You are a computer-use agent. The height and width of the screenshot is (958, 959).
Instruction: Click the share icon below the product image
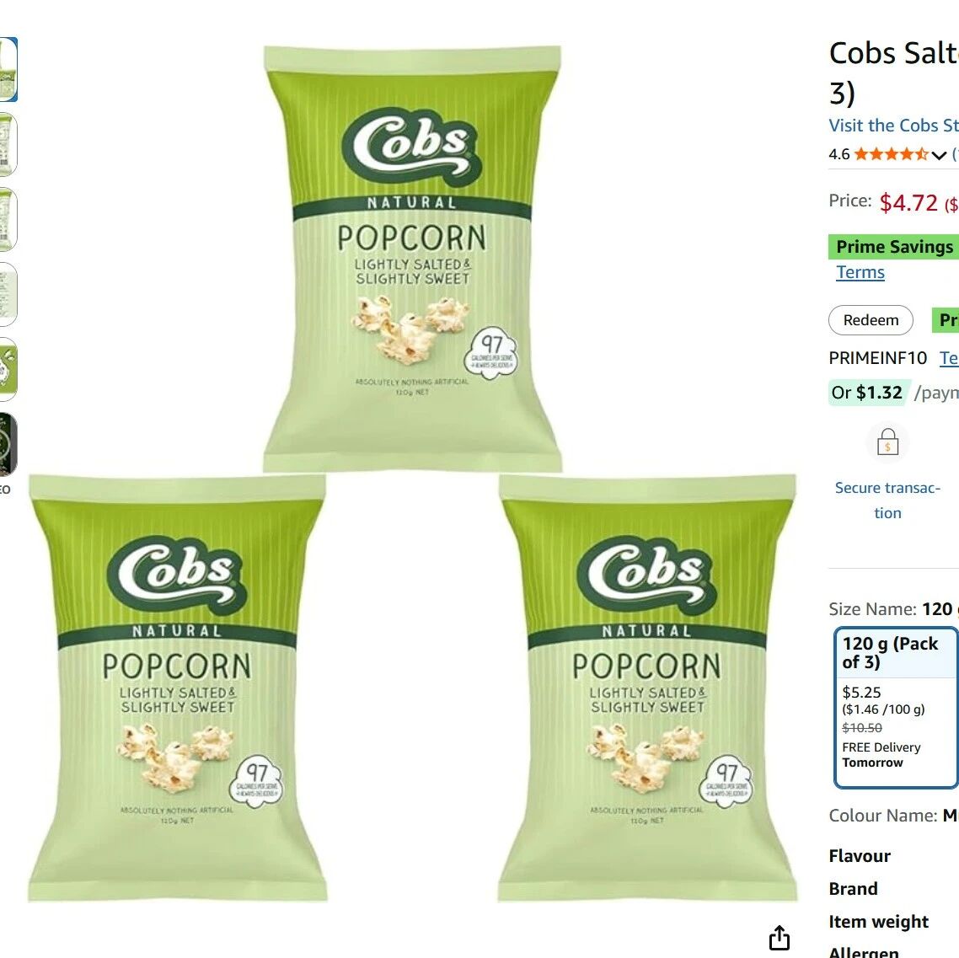[x=780, y=937]
